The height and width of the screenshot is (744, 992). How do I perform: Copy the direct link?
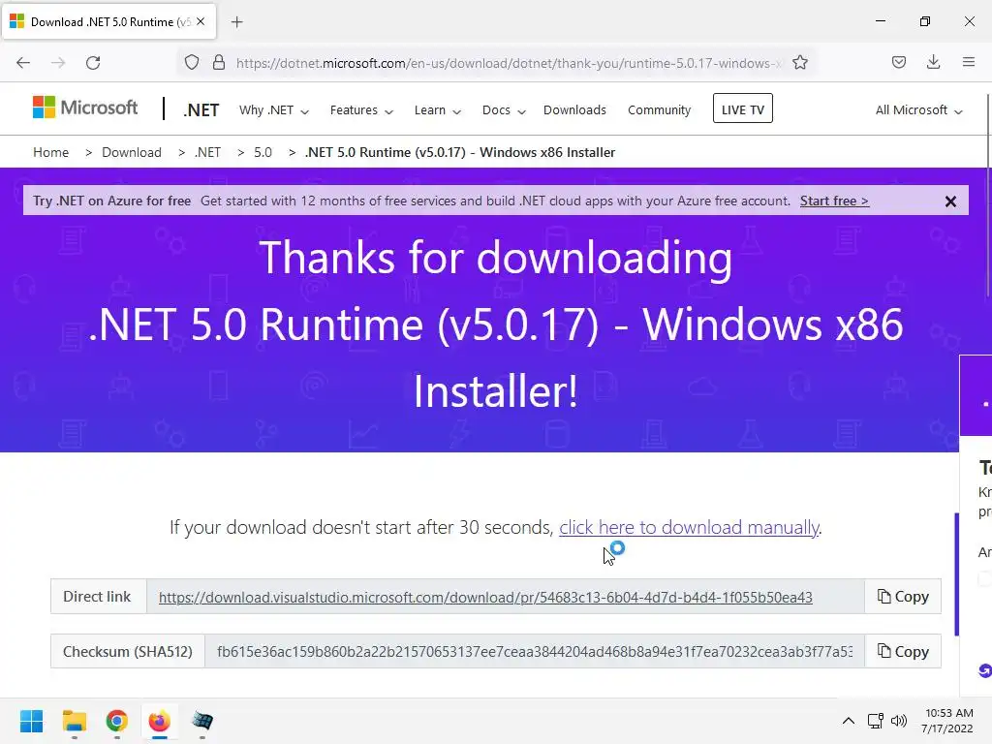pos(903,597)
